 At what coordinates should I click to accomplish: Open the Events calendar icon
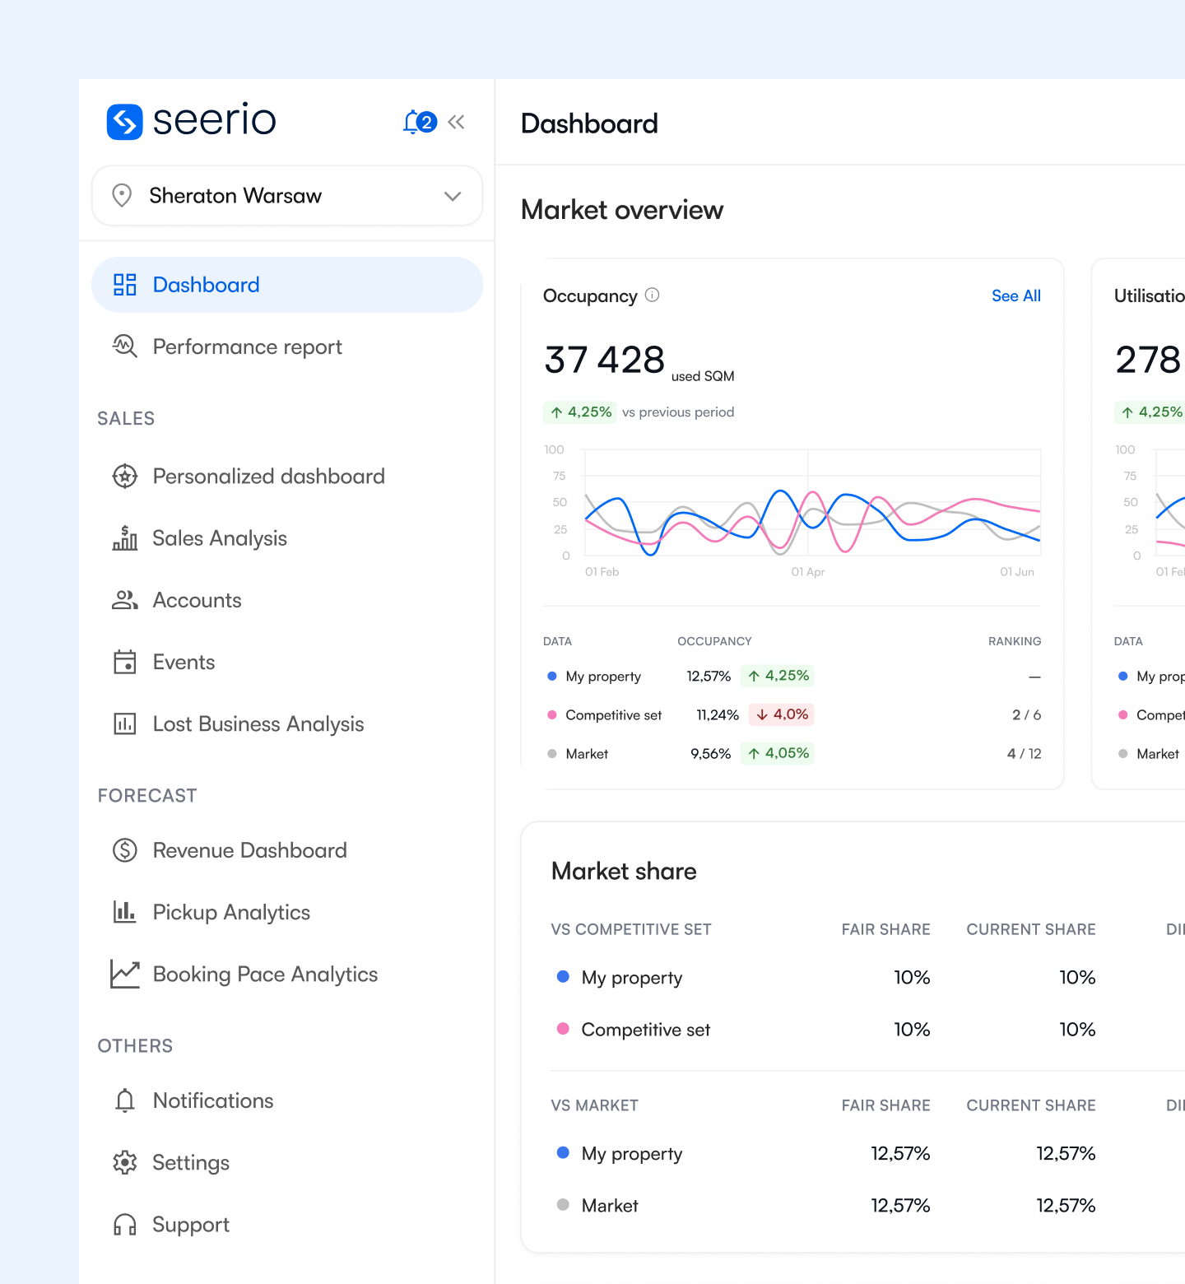tap(124, 662)
